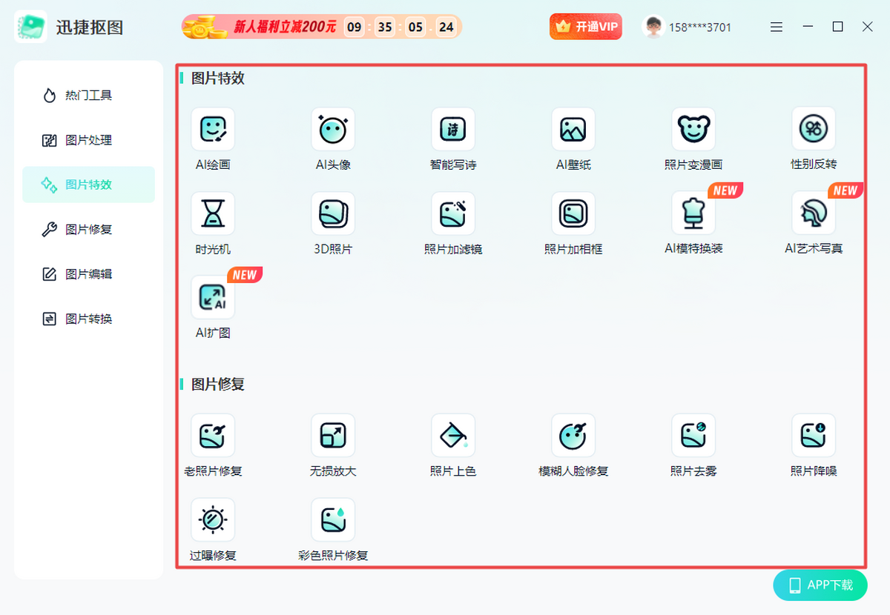The width and height of the screenshot is (890, 615).
Task: Open the 老照片修复 tool
Action: pyautogui.click(x=213, y=435)
